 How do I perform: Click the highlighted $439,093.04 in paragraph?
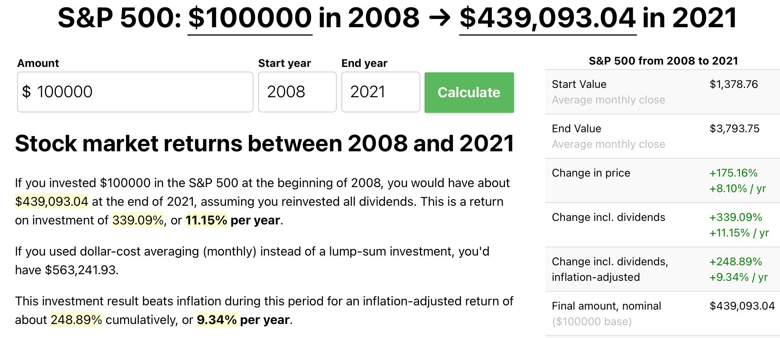tap(52, 201)
